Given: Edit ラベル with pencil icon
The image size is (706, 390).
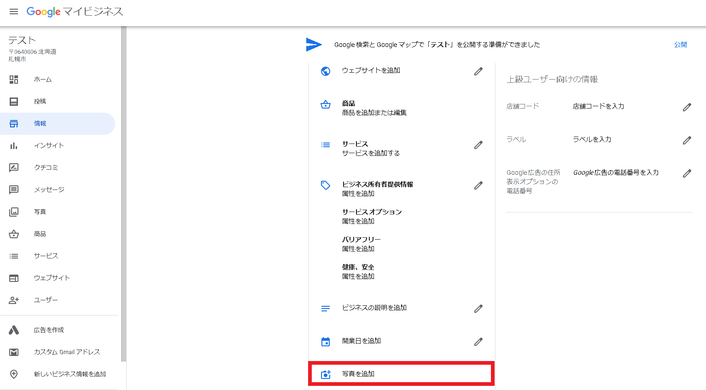Looking at the screenshot, I should point(687,140).
